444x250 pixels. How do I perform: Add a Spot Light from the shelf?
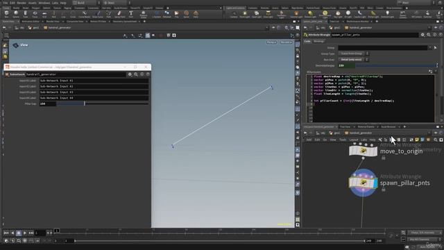click(x=257, y=14)
